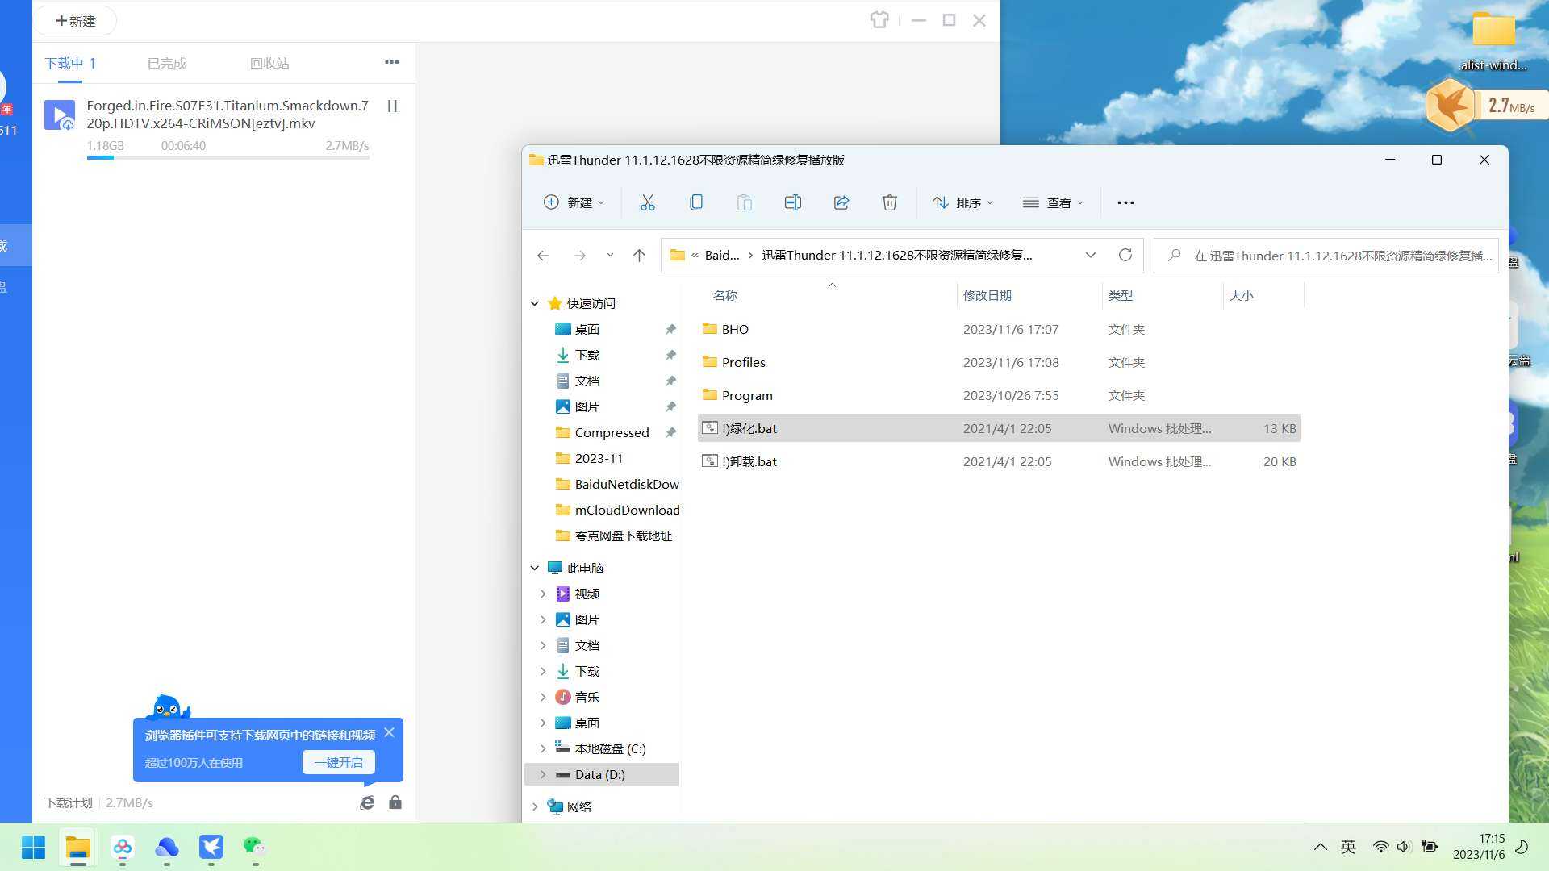Open Thunder's three-dot more menu
This screenshot has width=1549, height=871.
(x=391, y=62)
